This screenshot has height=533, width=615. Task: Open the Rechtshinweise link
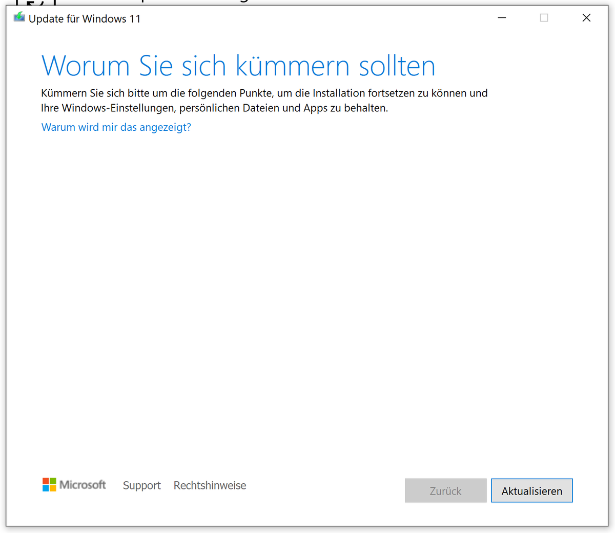pos(210,485)
